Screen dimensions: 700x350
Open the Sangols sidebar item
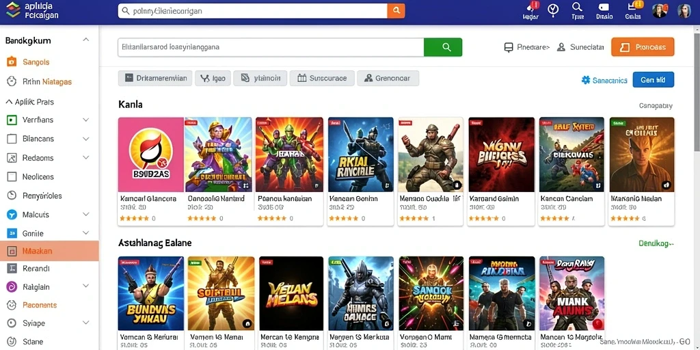point(36,62)
